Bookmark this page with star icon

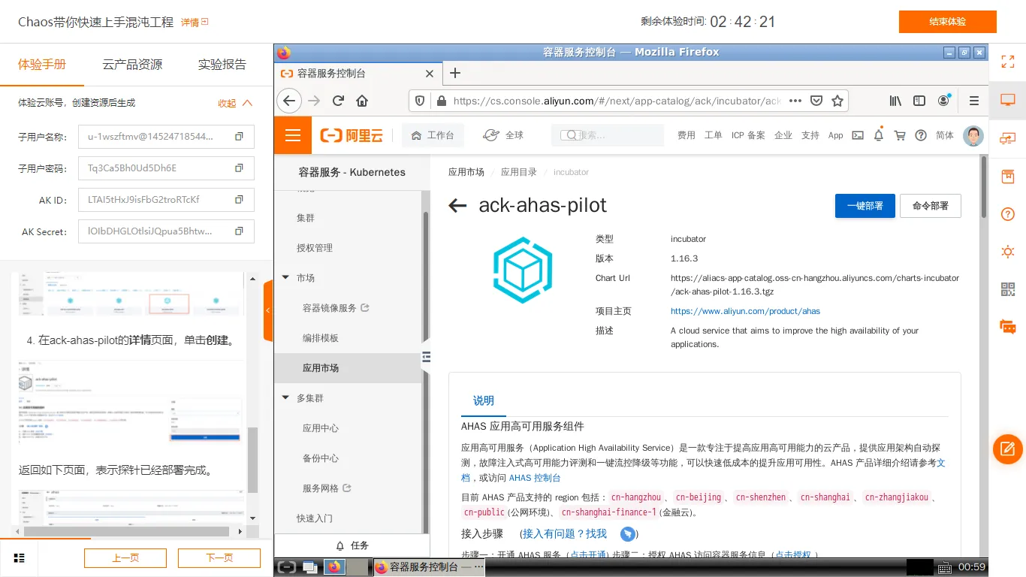[837, 101]
